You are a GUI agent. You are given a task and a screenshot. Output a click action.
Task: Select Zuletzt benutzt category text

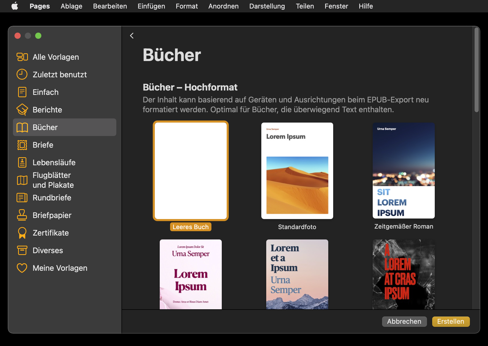pos(60,74)
